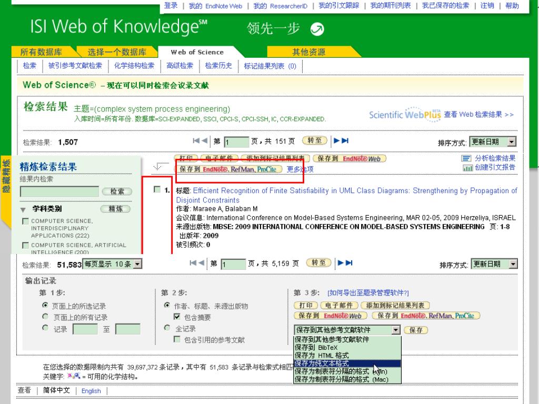Jump to last page in lower pagination
The width and height of the screenshot is (539, 404).
click(x=349, y=263)
